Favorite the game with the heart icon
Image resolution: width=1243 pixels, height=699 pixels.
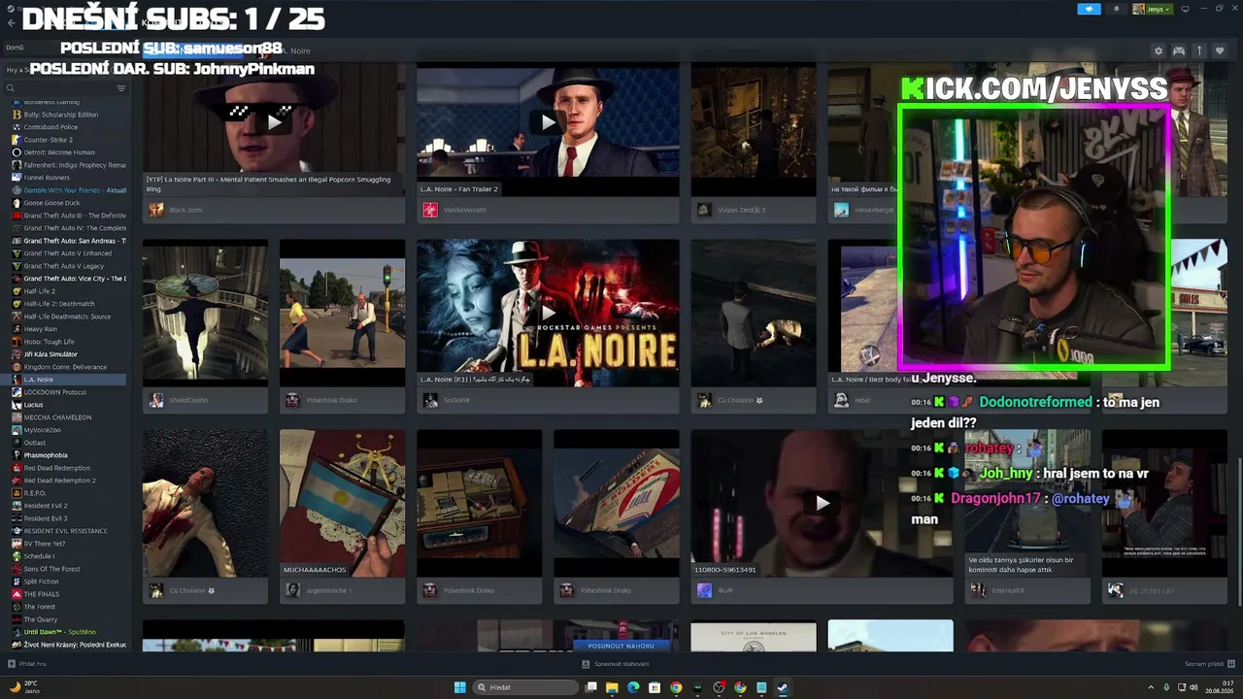[x=1220, y=50]
